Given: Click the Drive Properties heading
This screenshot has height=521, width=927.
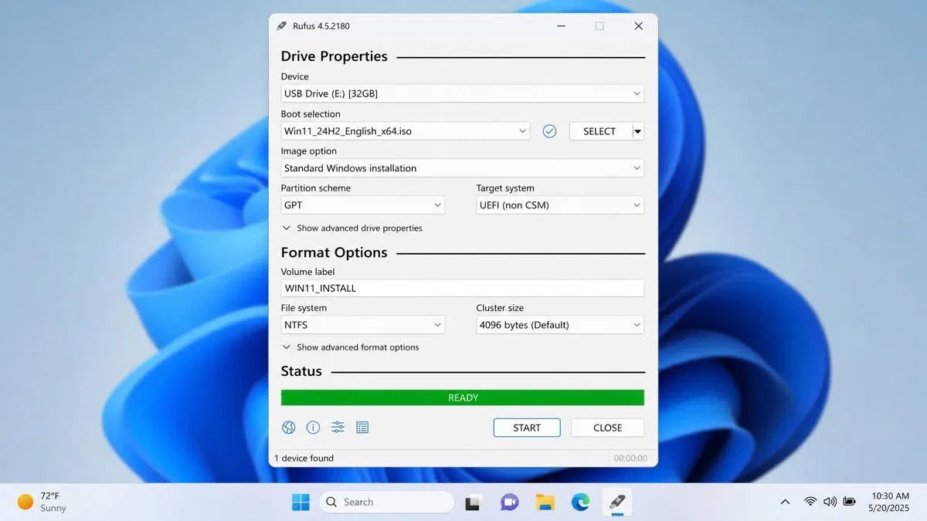Looking at the screenshot, I should click(x=334, y=56).
